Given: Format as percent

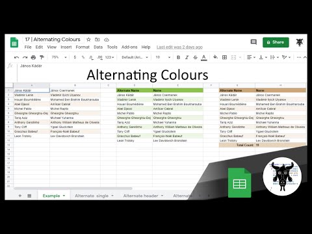Looking at the screenshot, I should click(83, 57).
